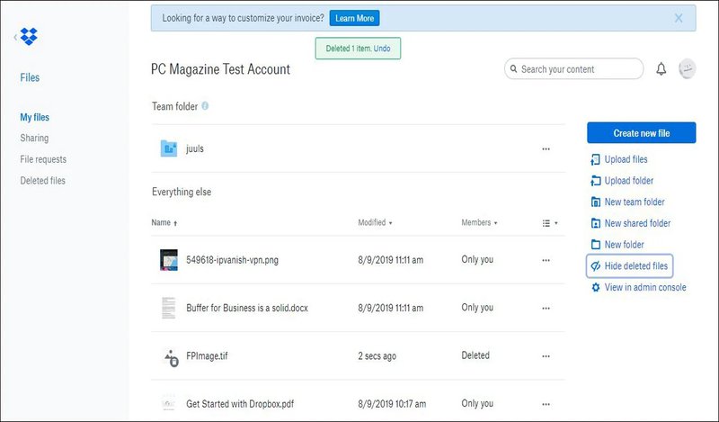Open the list view options dropdown

click(550, 222)
